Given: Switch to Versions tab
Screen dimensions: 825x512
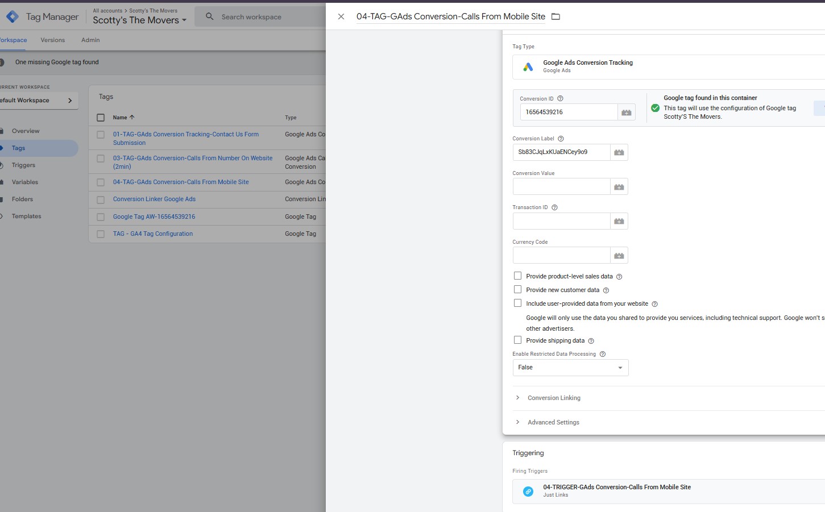Looking at the screenshot, I should click(53, 40).
